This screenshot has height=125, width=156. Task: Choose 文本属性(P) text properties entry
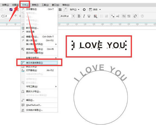coord(39,9)
